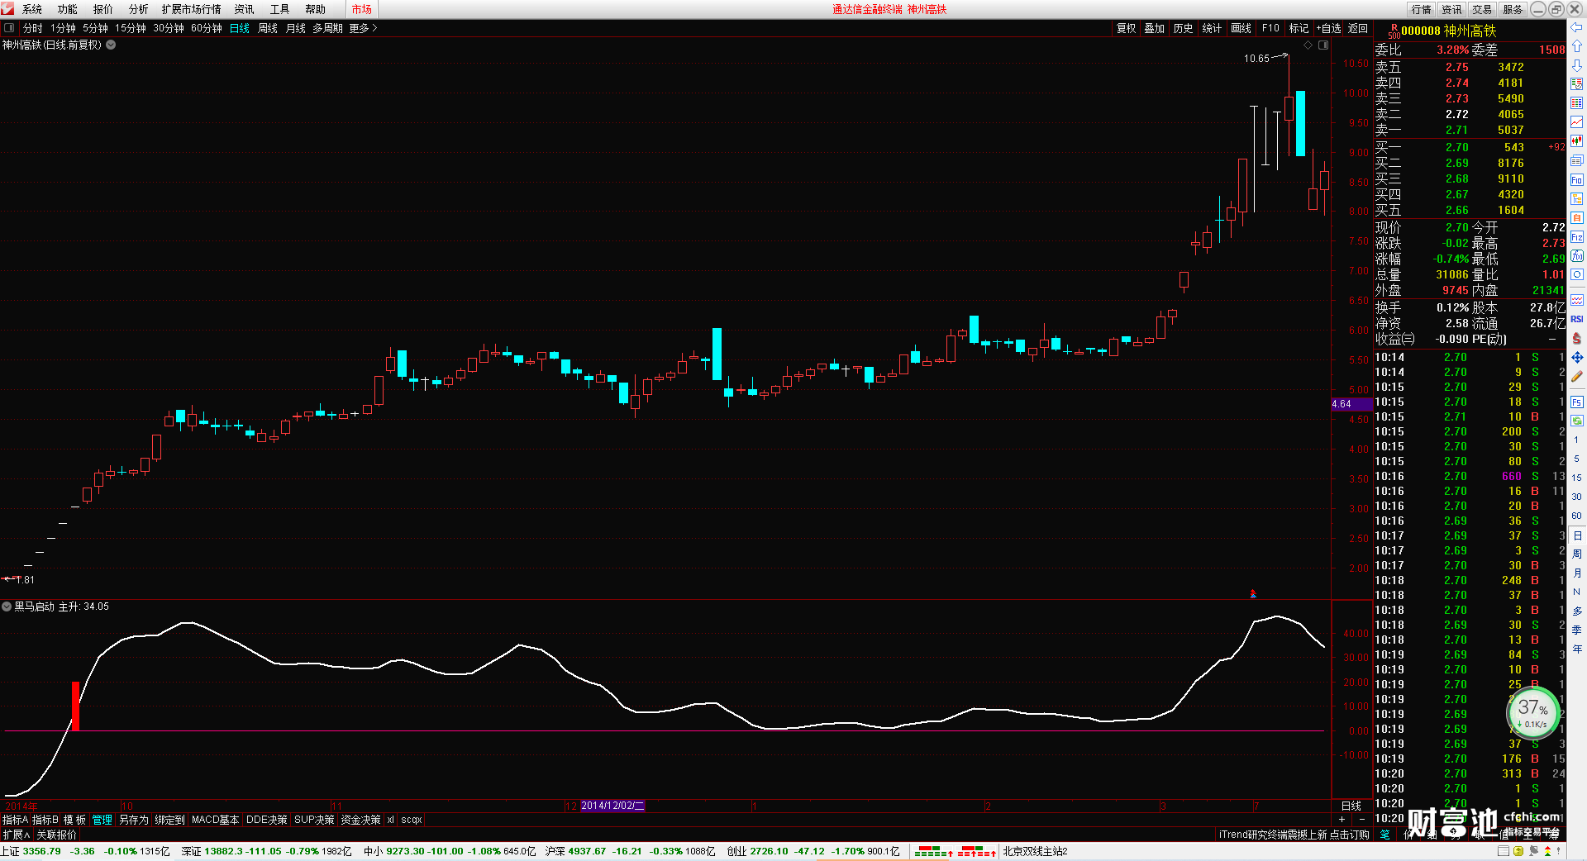Open dropdown arrow next to 神州高铁 chart title
The height and width of the screenshot is (861, 1587).
(x=111, y=45)
